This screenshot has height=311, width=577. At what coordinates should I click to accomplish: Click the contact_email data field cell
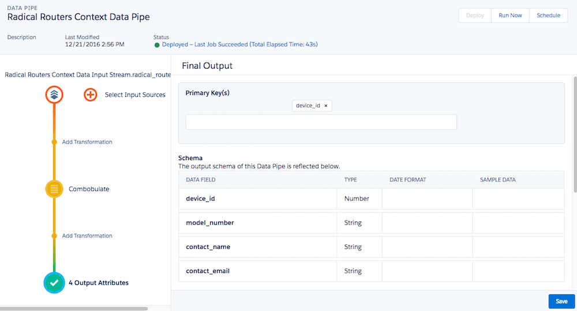(257, 271)
